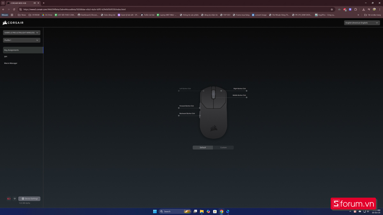Viewport: 383px width, 215px height.
Task: Click the taskbar clock and date
Action: click(376, 211)
